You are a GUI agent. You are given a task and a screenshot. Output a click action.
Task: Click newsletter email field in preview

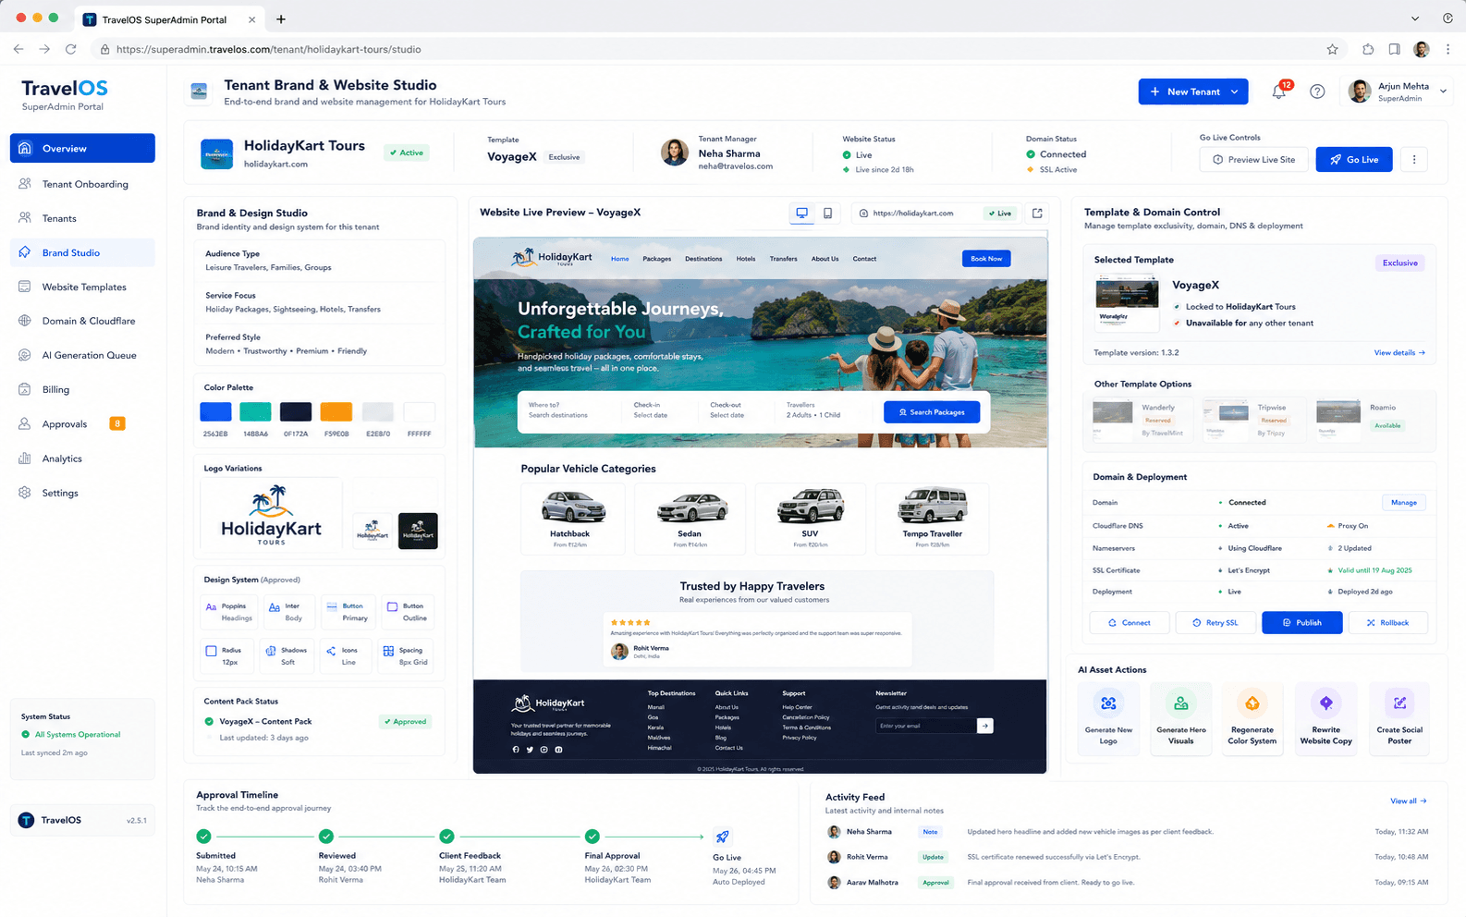pos(925,726)
